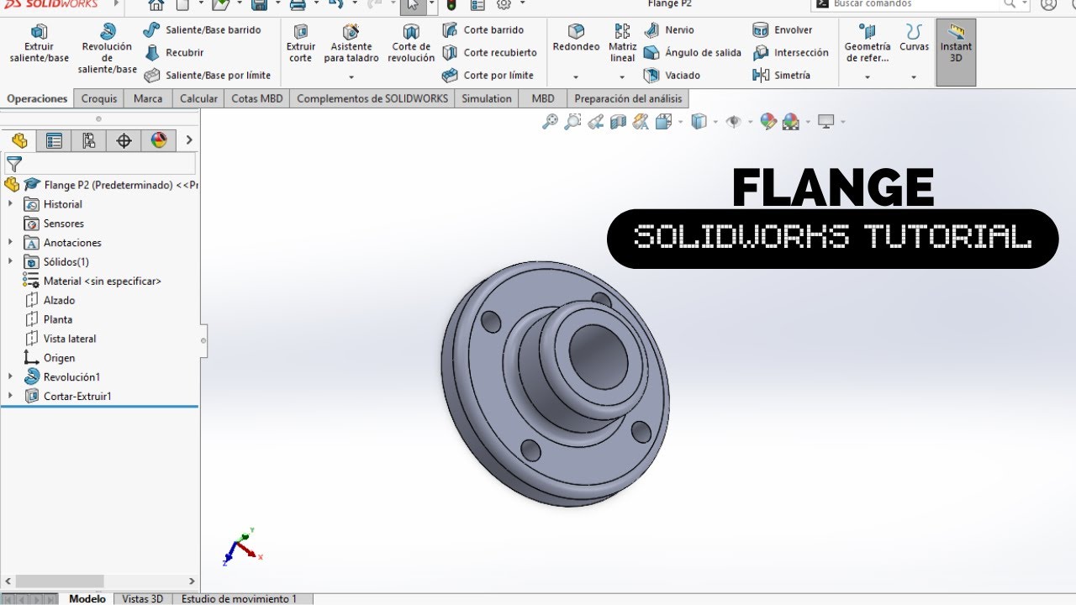Toggle Hide/Show items eye icon
This screenshot has width=1076, height=605.
(733, 122)
